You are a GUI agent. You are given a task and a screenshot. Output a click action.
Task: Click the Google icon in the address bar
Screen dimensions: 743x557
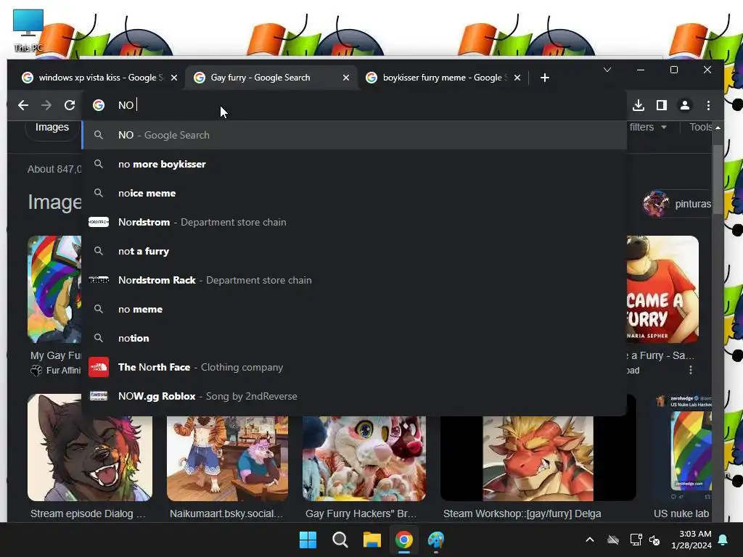99,105
